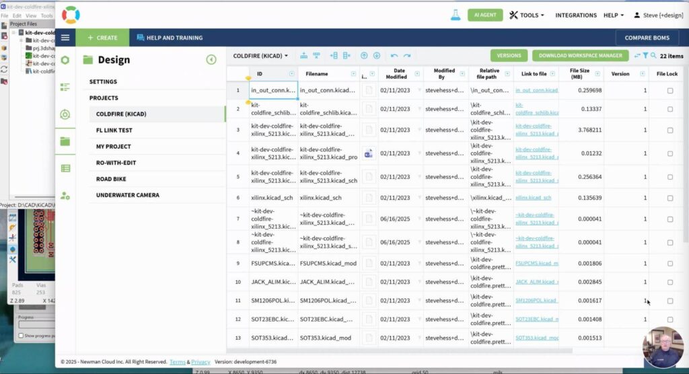The width and height of the screenshot is (689, 374).
Task: Toggle File Lock checkbox for row 12
Action: click(669, 320)
